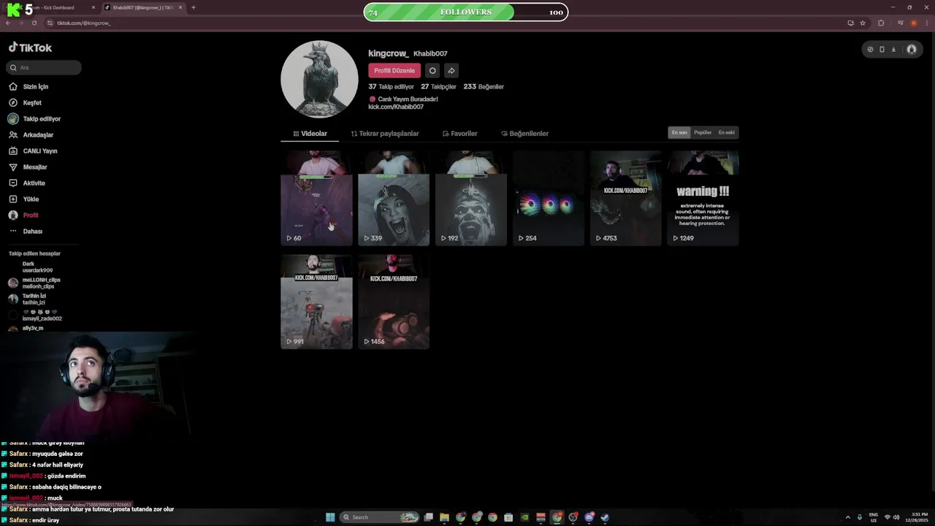The height and width of the screenshot is (526, 935).
Task: Click the TikTok logo
Action: (30, 47)
